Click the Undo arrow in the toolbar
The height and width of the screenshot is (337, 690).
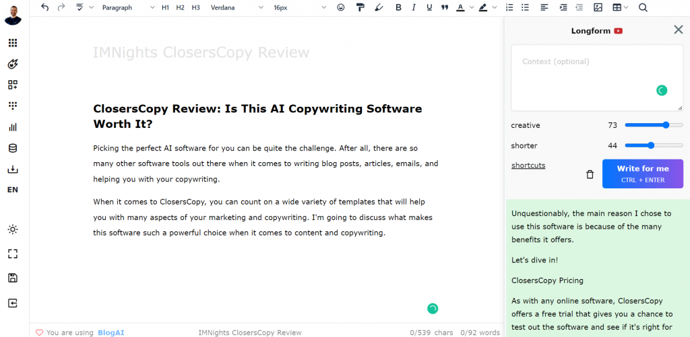coord(44,7)
